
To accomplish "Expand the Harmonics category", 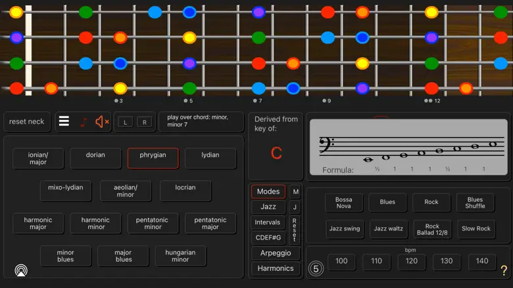I will (275, 268).
